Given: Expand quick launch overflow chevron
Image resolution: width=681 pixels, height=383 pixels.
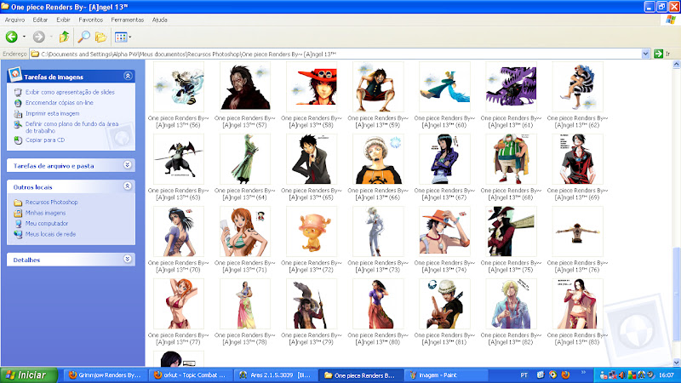Looking at the screenshot, I should pos(583,373).
